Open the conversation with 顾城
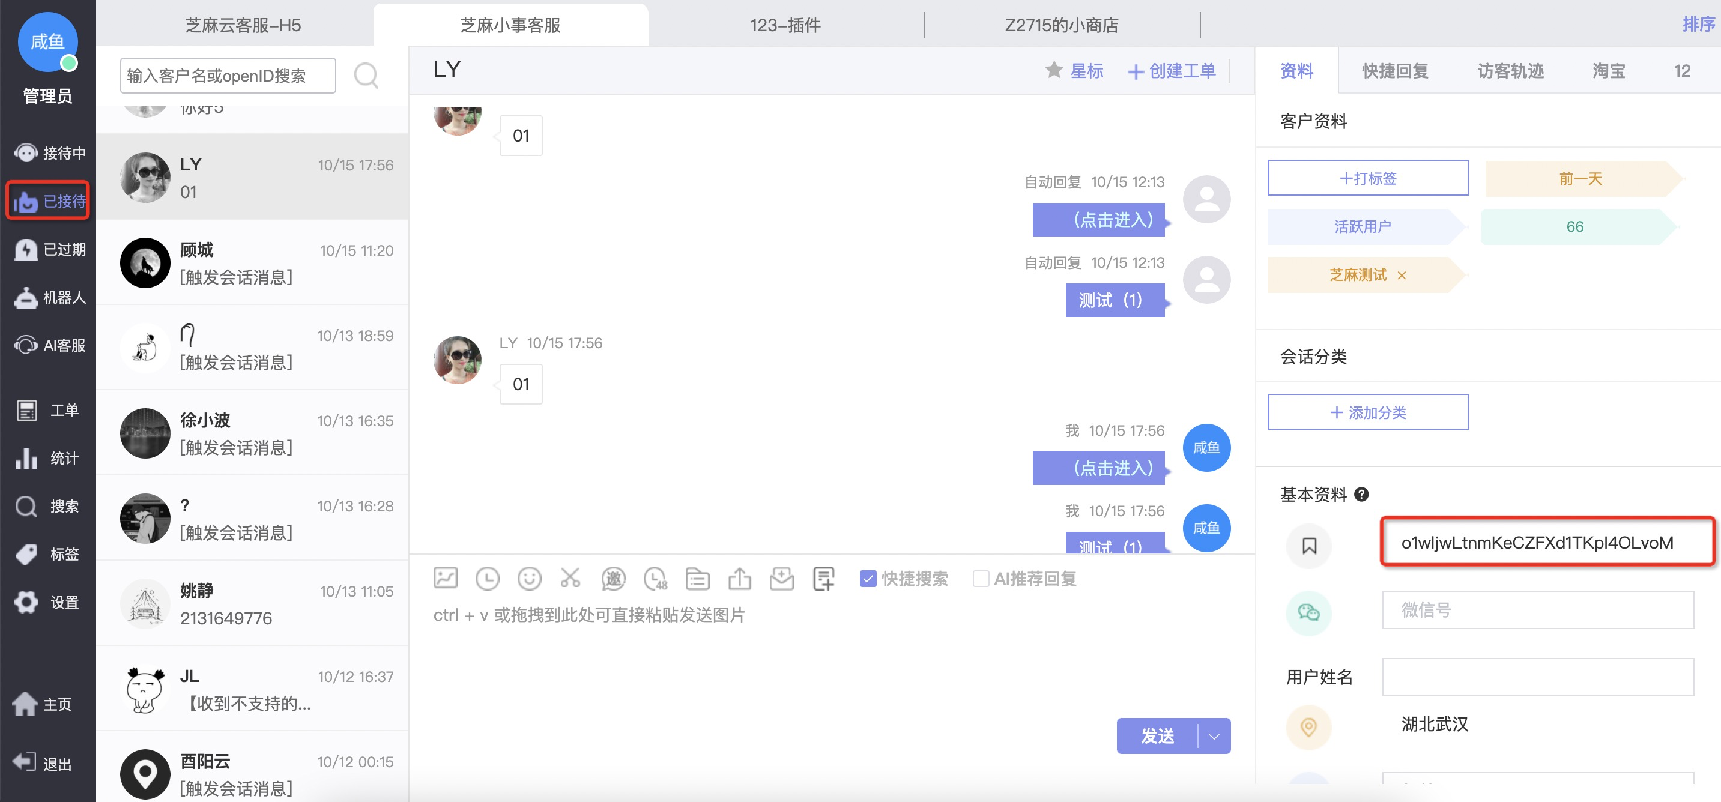Viewport: 1721px width, 802px height. (x=253, y=262)
